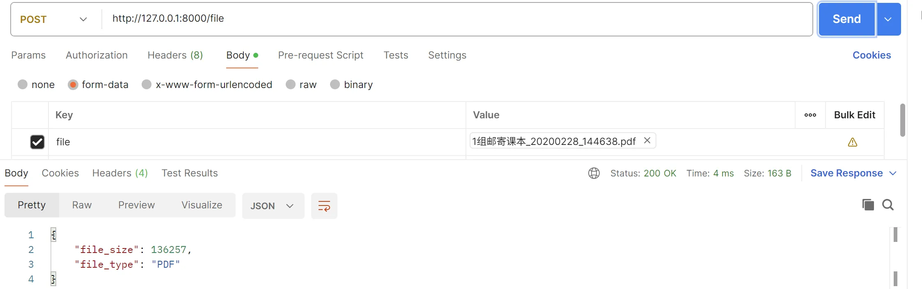View response Headers (4) tab
The image size is (922, 289).
pyautogui.click(x=120, y=173)
